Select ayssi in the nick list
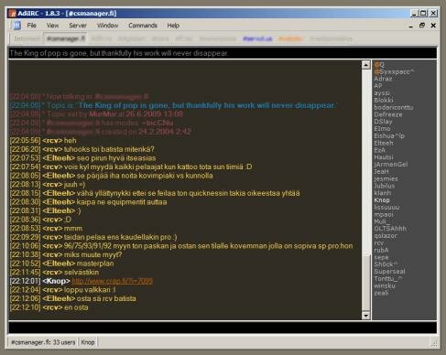Screen dimensions: 446x355 (x=382, y=93)
